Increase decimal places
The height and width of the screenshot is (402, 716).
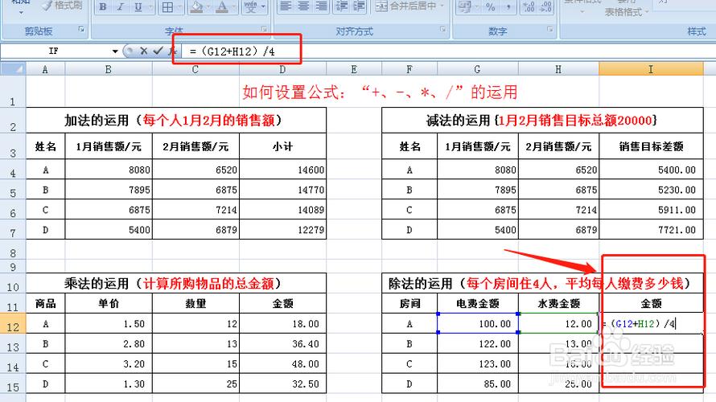tap(529, 6)
